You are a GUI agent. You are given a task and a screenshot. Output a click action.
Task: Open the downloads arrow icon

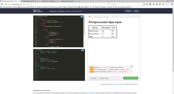pos(153,4)
